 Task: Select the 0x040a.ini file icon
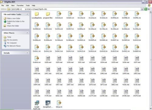point(115,14)
